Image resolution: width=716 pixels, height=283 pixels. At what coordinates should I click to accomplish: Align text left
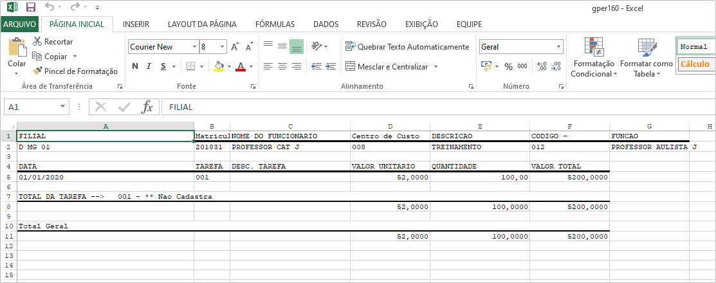[x=268, y=67]
